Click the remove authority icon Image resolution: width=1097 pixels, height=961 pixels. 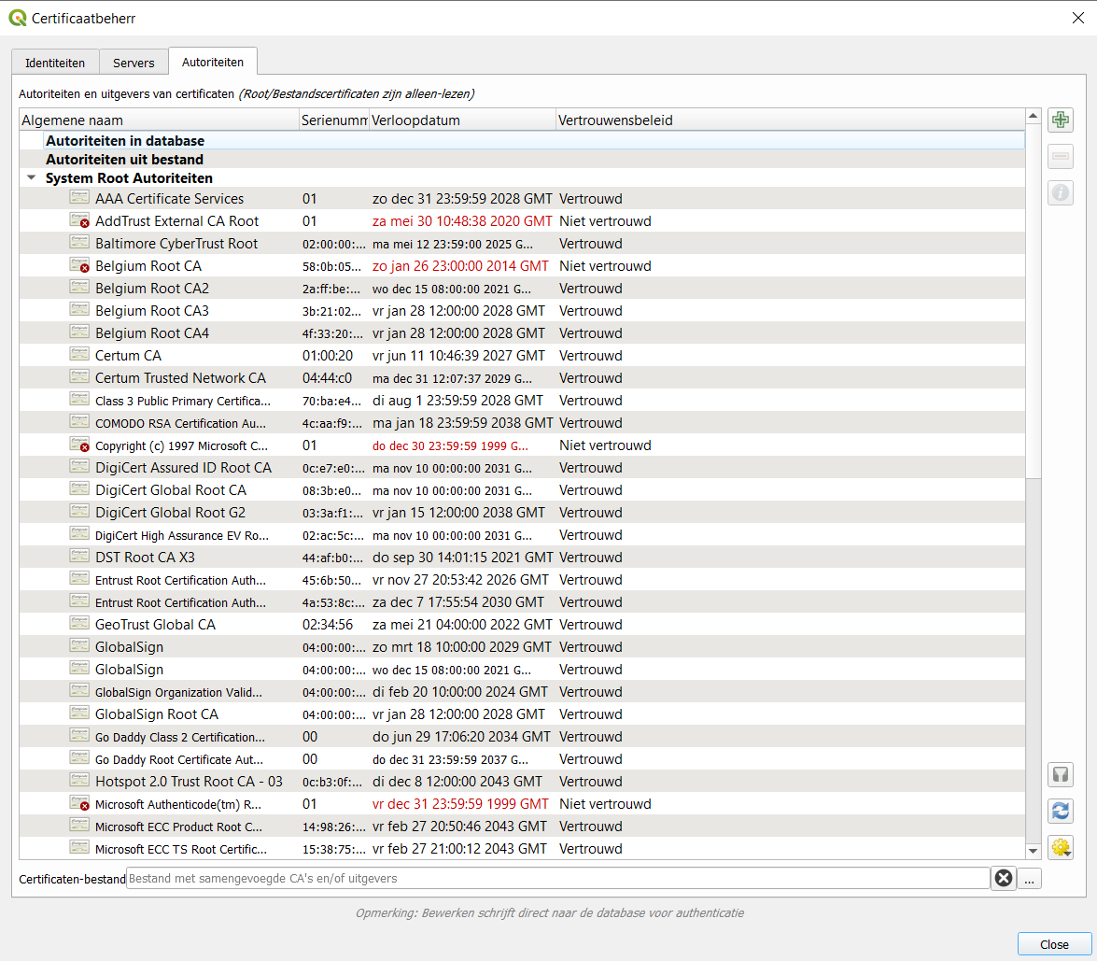[x=1060, y=156]
